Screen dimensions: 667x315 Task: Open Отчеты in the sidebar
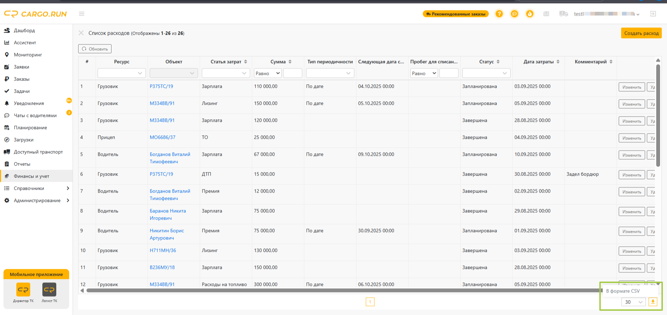point(36,164)
